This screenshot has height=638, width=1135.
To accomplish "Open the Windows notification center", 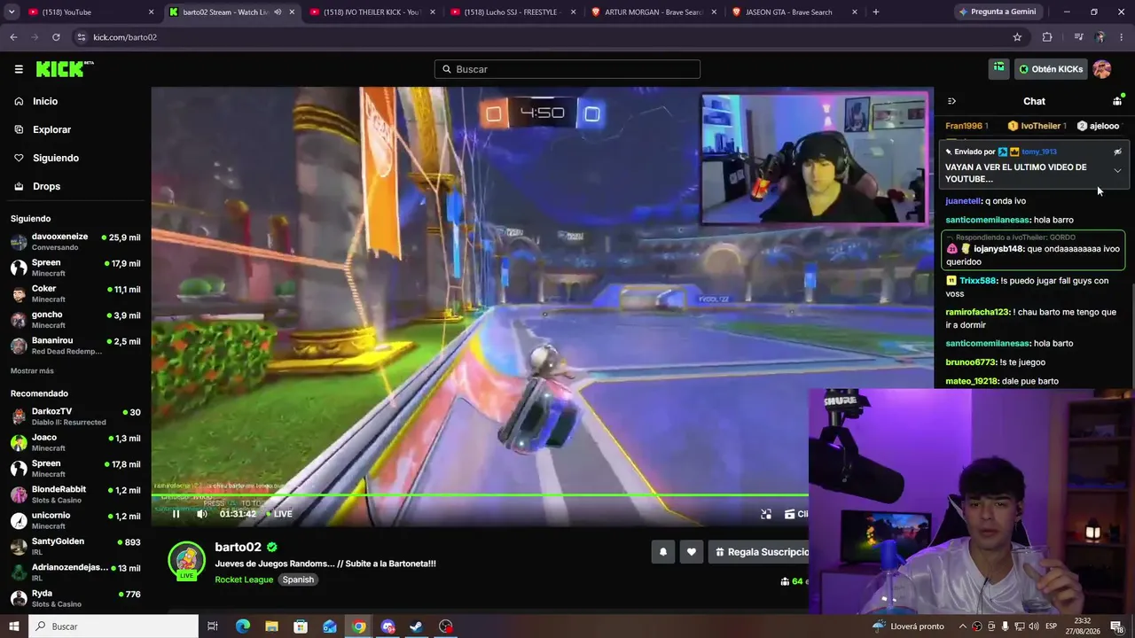I will (1117, 626).
